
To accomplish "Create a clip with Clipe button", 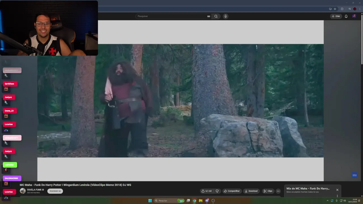I will click(x=268, y=191).
